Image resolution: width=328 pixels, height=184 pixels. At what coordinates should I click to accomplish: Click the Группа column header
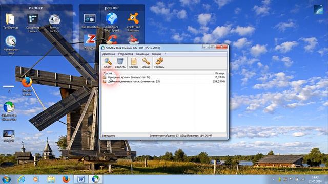point(108,73)
